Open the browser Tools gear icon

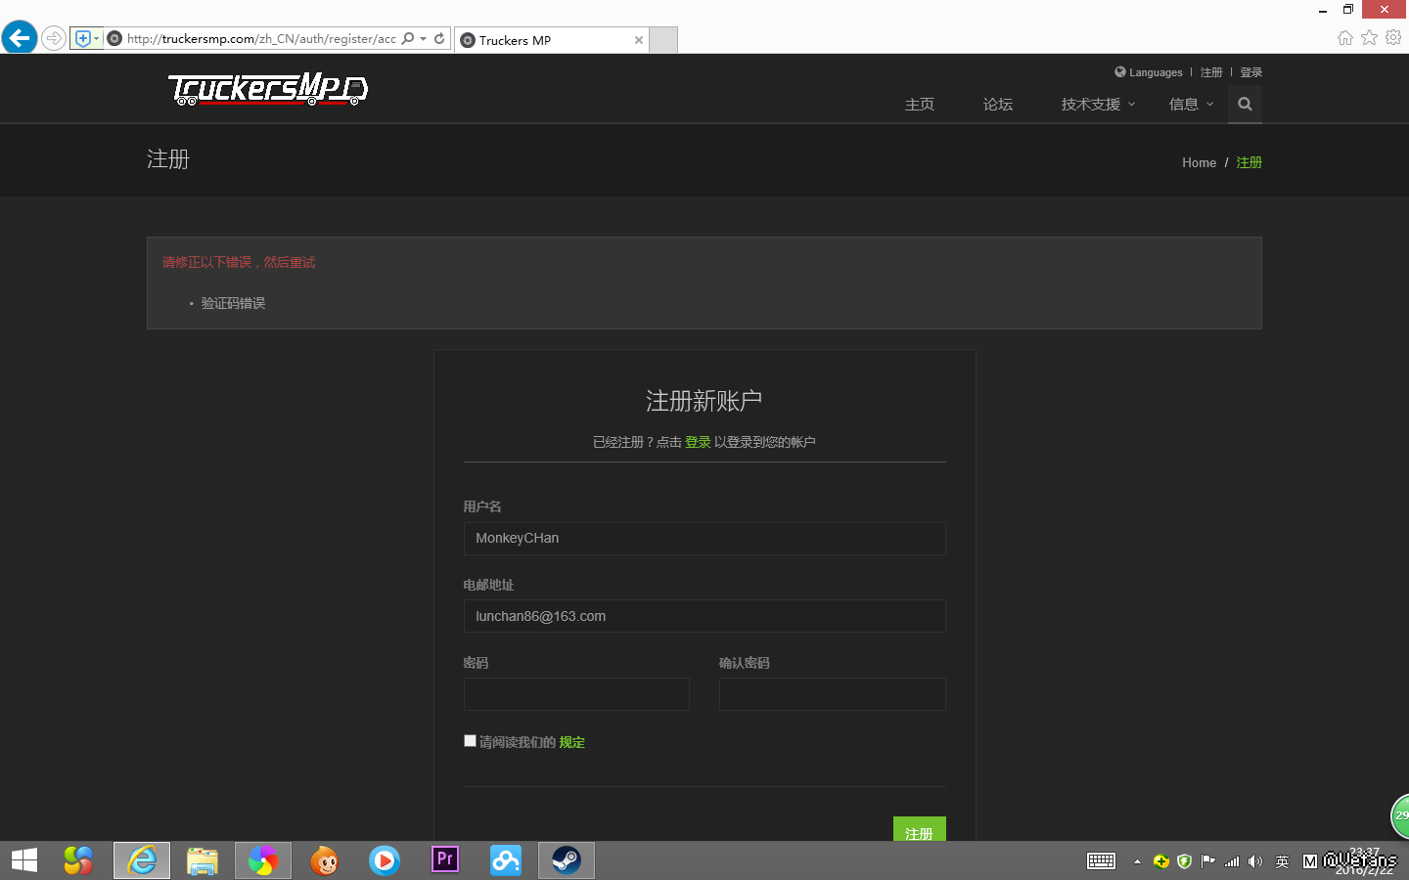1393,37
